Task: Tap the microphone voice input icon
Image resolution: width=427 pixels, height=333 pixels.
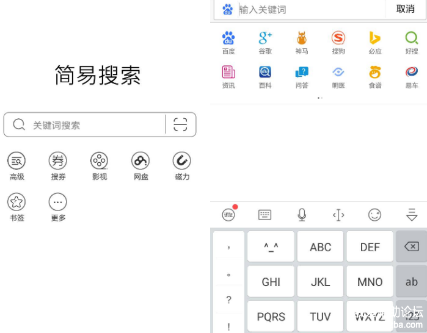Action: point(302,215)
